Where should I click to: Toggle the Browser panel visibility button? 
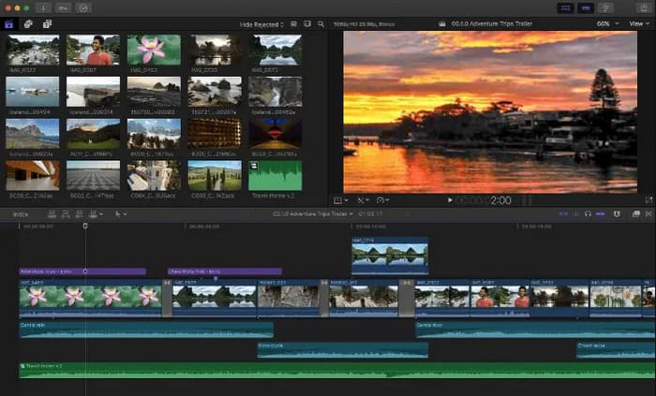tap(566, 7)
